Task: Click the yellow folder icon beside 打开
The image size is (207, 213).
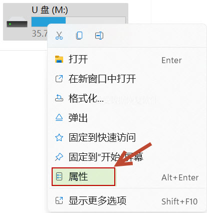Action: 59,59
